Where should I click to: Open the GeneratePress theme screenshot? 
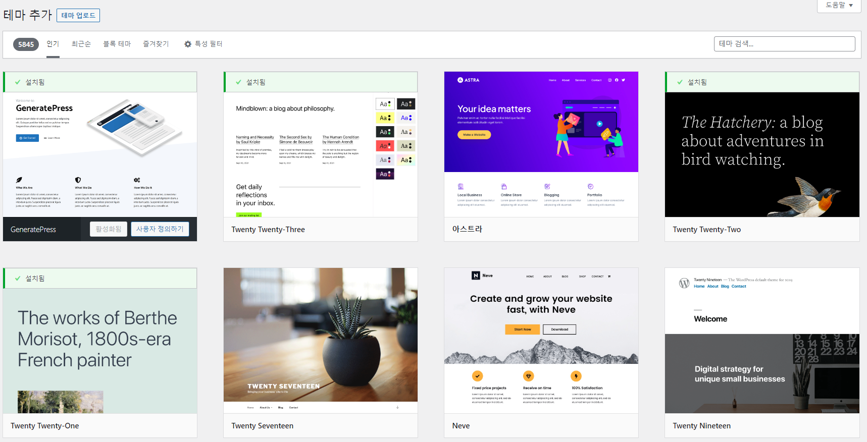pos(100,154)
